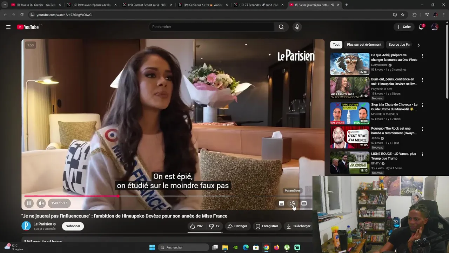The width and height of the screenshot is (449, 253).
Task: Install app icon in address bar
Action: pyautogui.click(x=395, y=15)
